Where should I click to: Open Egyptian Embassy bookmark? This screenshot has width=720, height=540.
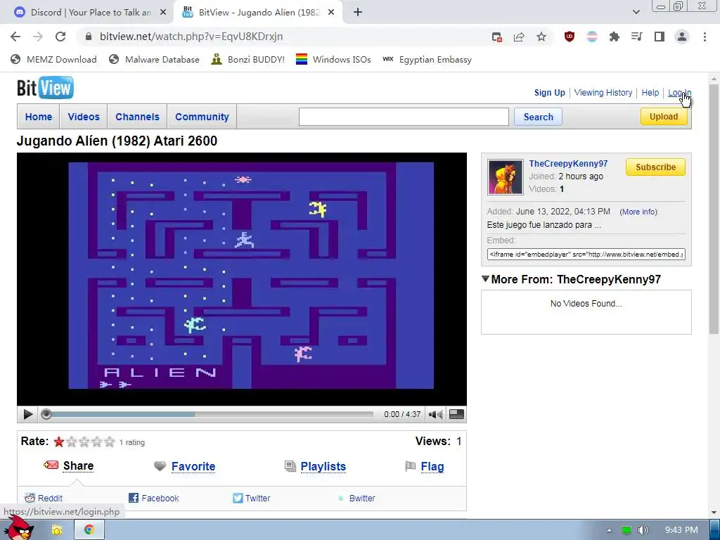[x=427, y=60]
